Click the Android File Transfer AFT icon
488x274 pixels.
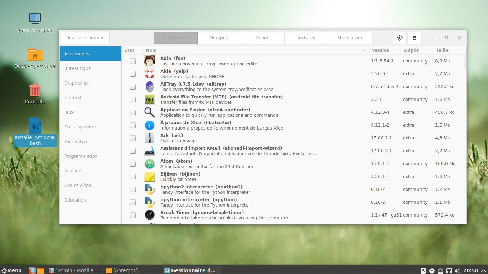[x=149, y=100]
